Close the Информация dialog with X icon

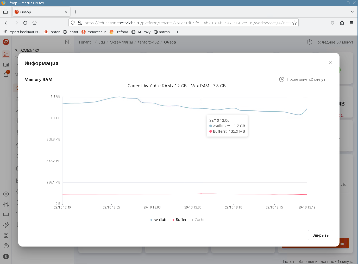coord(330,63)
